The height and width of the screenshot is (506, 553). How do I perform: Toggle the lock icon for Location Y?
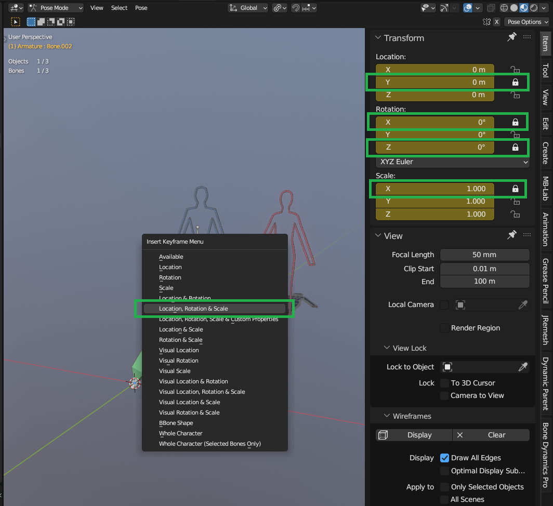pyautogui.click(x=515, y=82)
